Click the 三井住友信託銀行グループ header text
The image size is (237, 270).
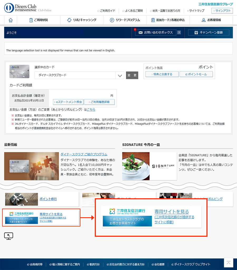tap(216, 4)
